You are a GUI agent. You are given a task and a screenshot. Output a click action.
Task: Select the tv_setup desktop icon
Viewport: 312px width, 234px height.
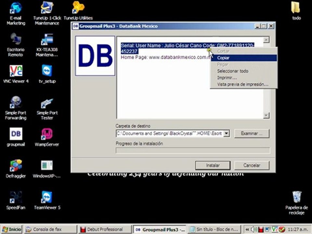[47, 74]
